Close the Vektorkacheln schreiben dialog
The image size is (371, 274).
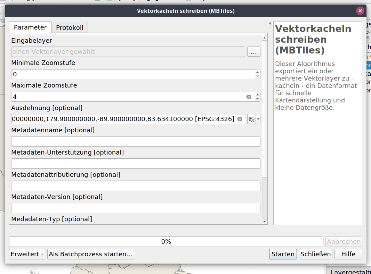pos(360,11)
